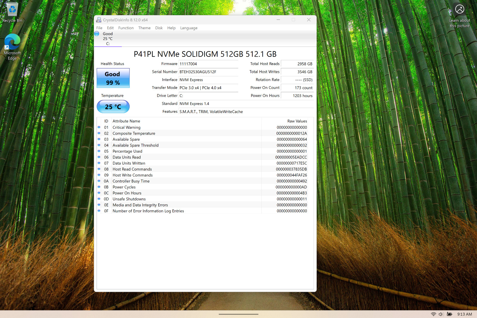Click the Wi-Fi icon in system tray
Viewport: 477px width, 318px height.
click(x=433, y=314)
